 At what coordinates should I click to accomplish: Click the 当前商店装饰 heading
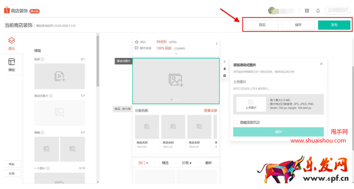tap(19, 25)
